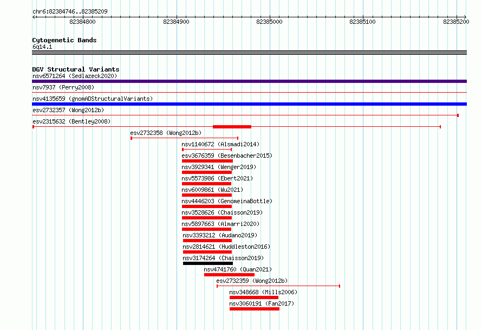This screenshot has height=330, width=482.
Task: Click the 82384800 ruler position
Action: (82, 22)
